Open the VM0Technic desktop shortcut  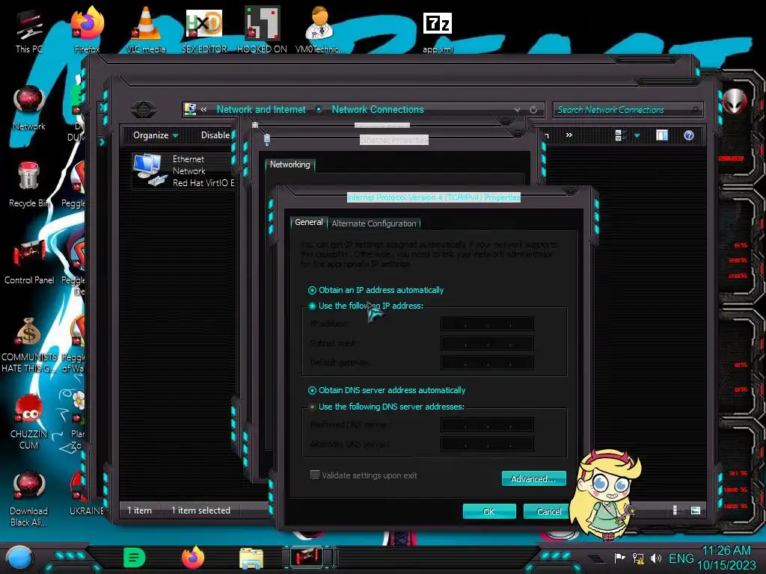[x=320, y=30]
